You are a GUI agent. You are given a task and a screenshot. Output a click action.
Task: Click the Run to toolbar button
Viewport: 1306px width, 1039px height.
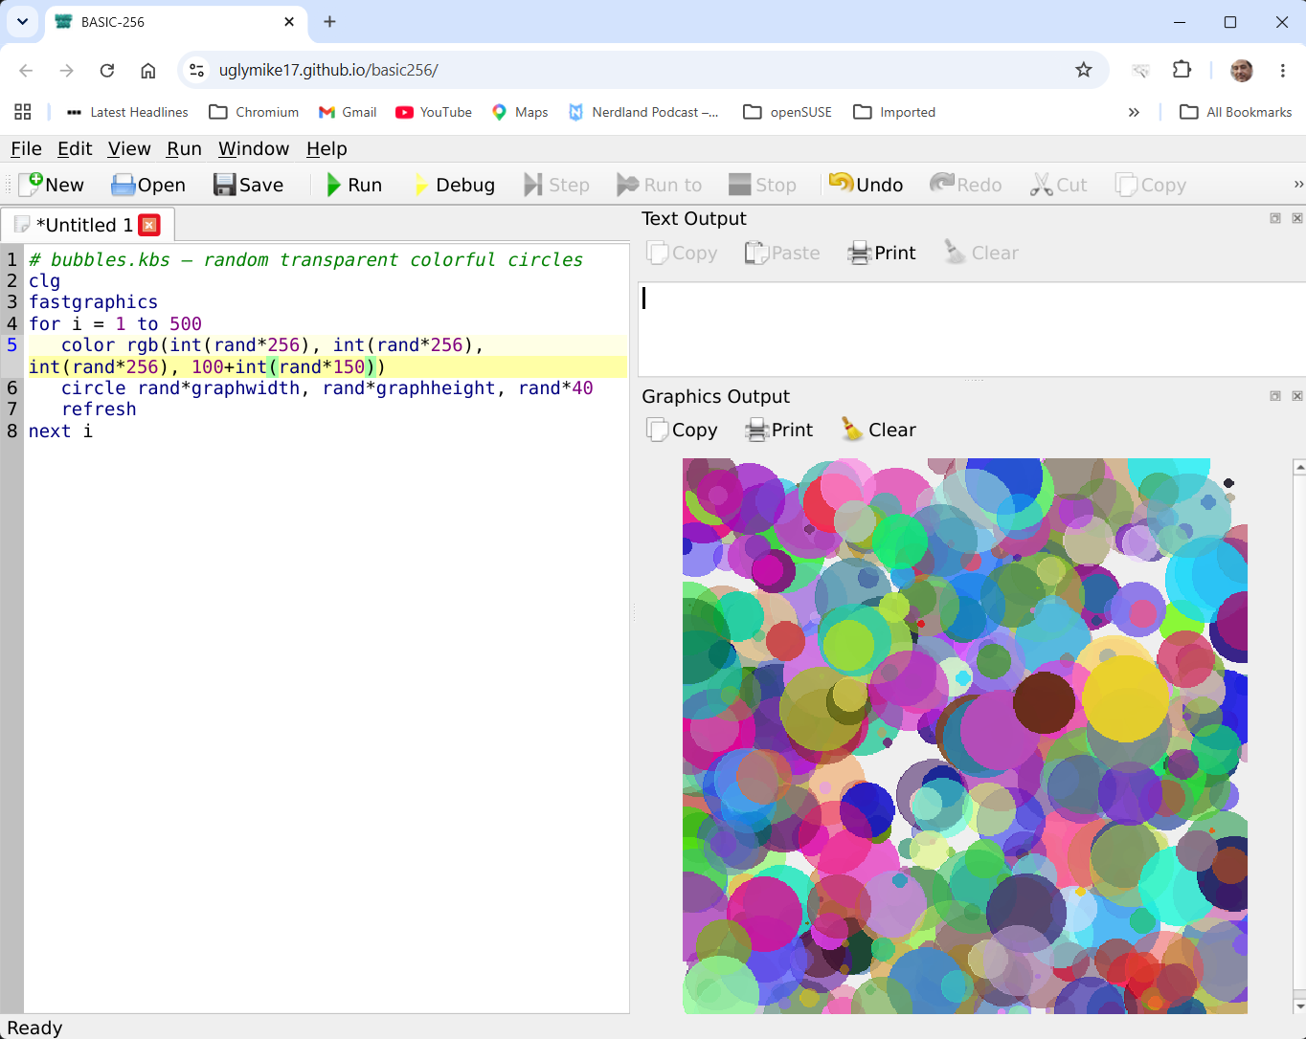point(660,185)
